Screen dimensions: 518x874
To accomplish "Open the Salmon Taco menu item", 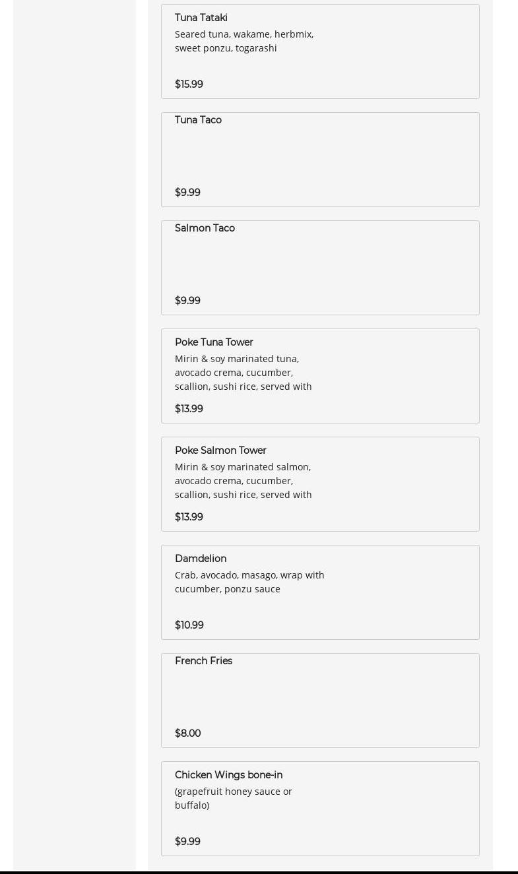I will (205, 228).
